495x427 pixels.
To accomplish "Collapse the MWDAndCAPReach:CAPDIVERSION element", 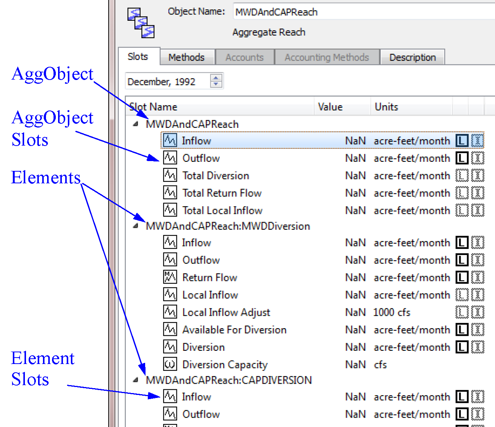I will pos(136,380).
